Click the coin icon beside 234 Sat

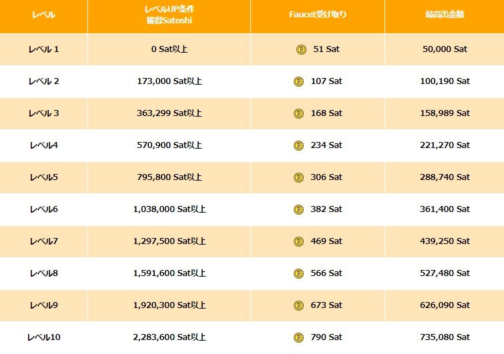[298, 145]
